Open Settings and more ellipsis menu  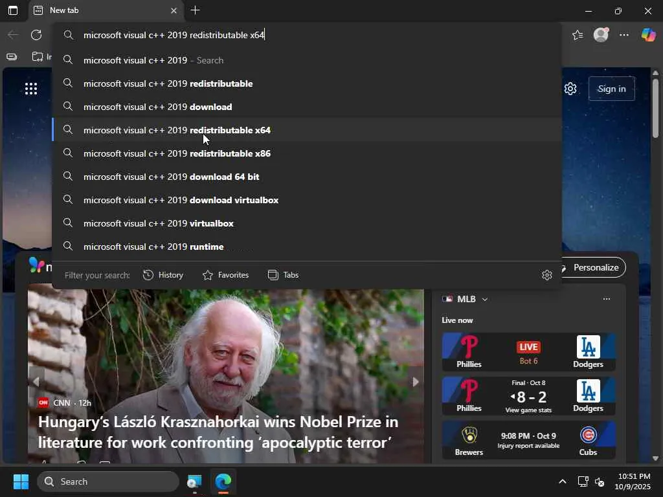[x=624, y=35]
